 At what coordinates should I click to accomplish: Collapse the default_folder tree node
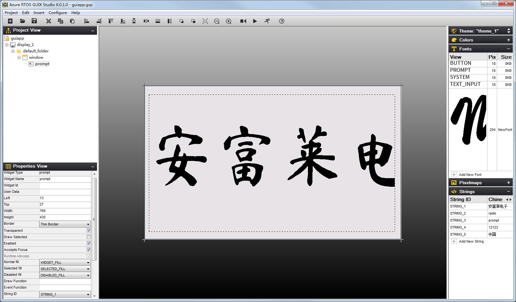click(13, 51)
